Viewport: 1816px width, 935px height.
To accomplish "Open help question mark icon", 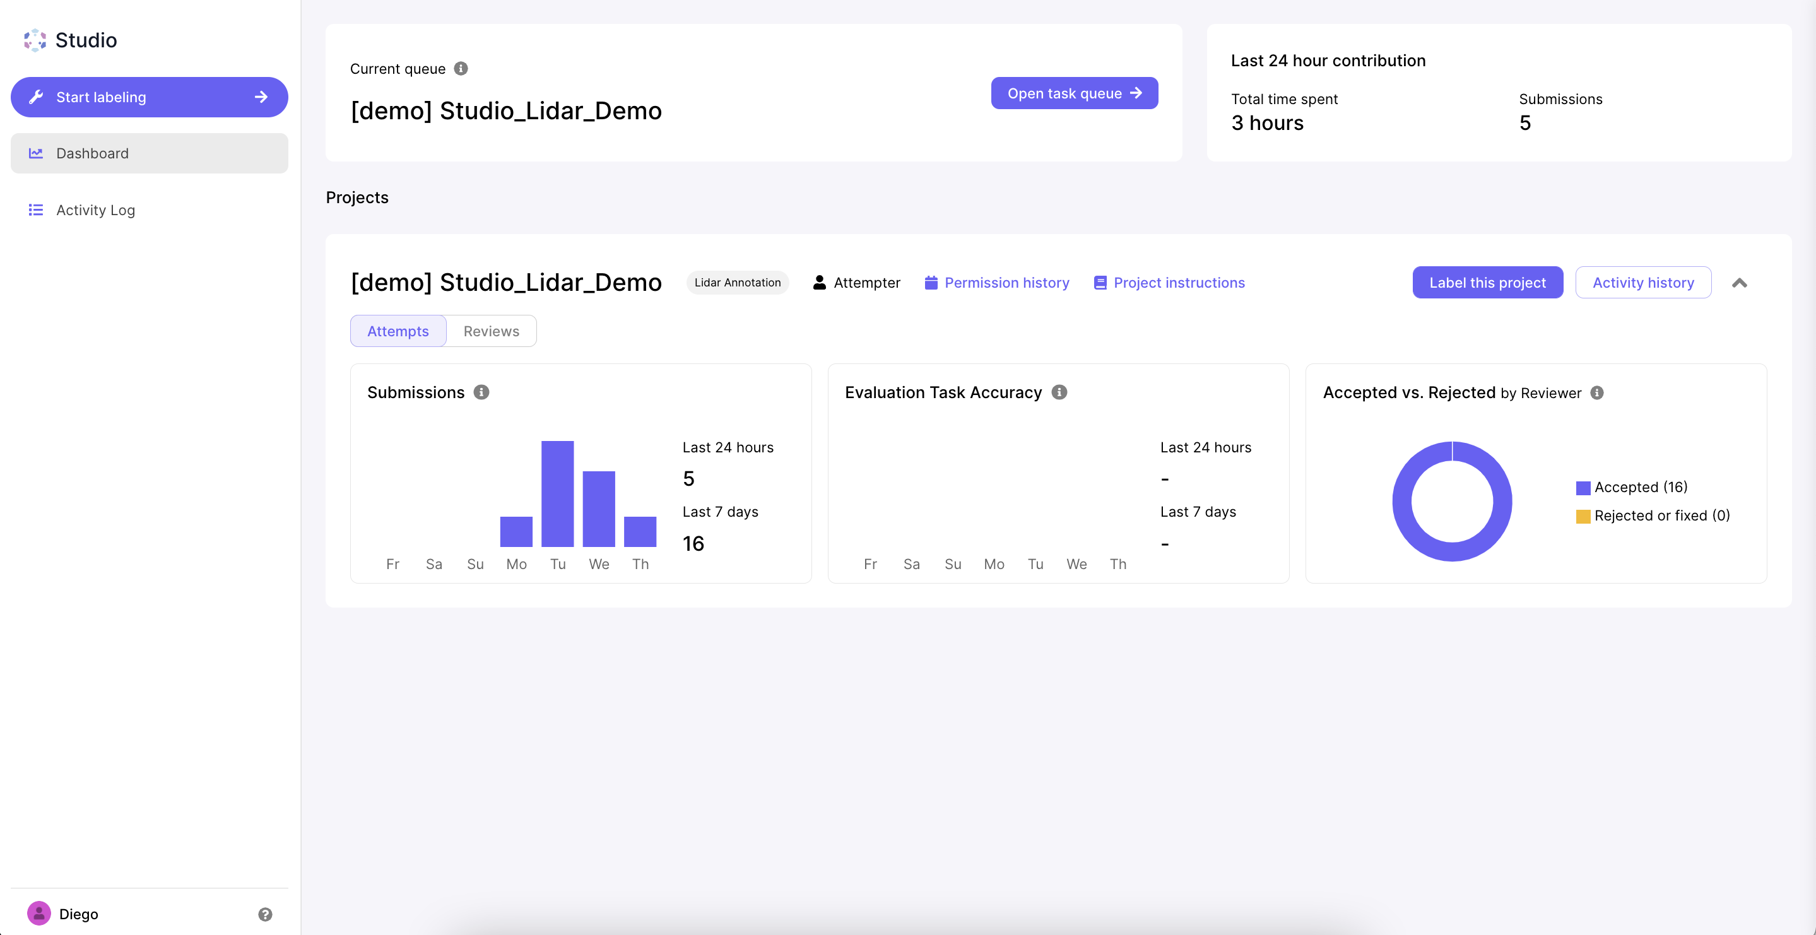I will [265, 914].
